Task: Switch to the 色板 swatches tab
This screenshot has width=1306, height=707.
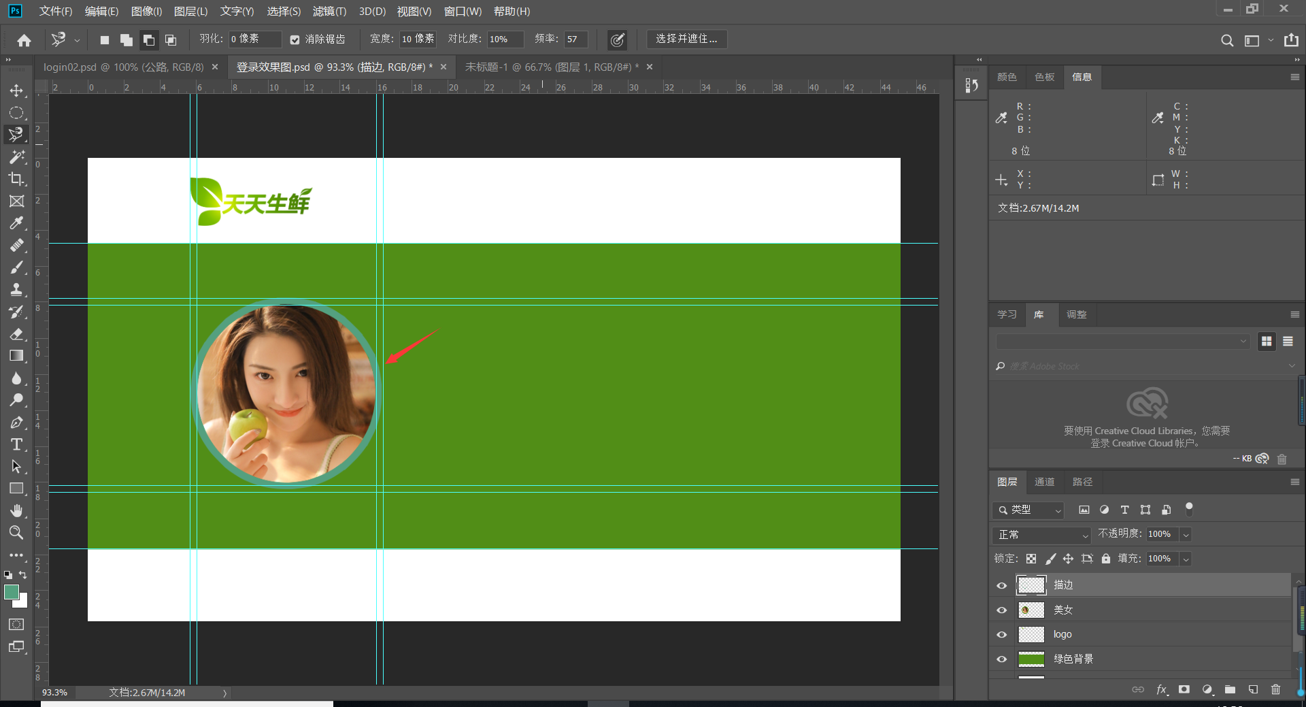Action: 1044,77
